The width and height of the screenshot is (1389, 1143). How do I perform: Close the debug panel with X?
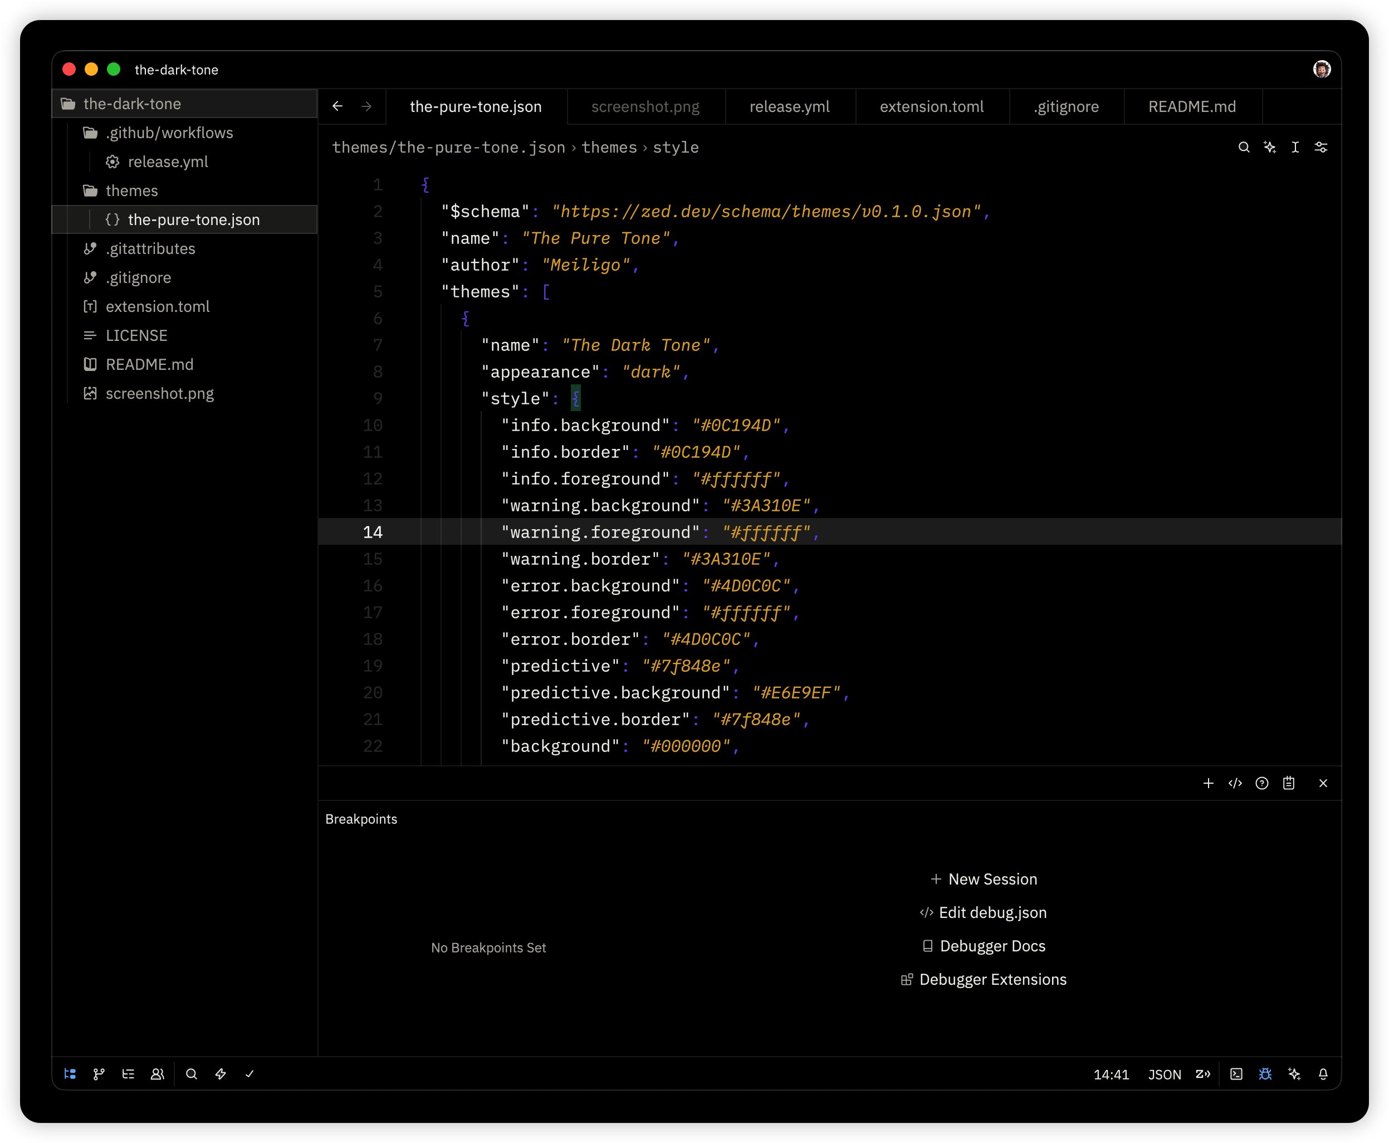click(1323, 783)
